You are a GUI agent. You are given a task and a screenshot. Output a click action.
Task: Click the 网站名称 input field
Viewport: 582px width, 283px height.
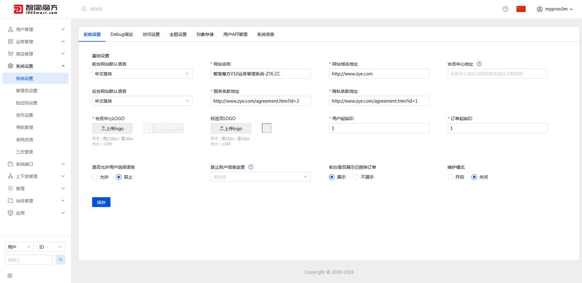pyautogui.click(x=260, y=74)
